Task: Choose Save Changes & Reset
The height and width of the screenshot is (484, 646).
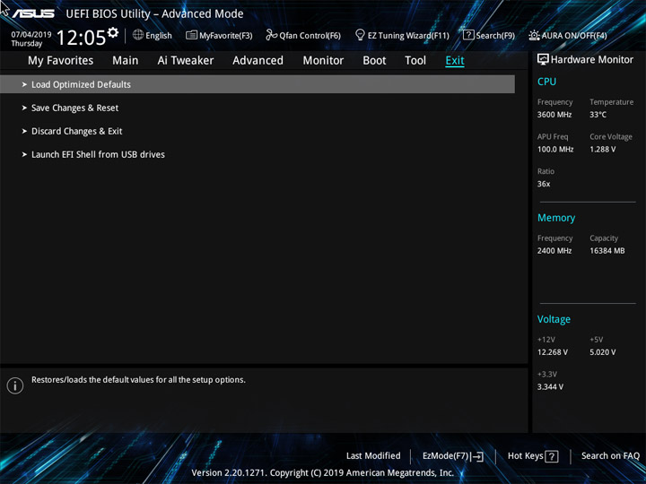Action: point(75,108)
